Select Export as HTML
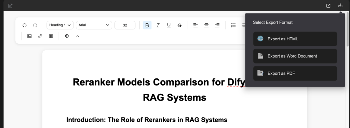 pos(295,39)
